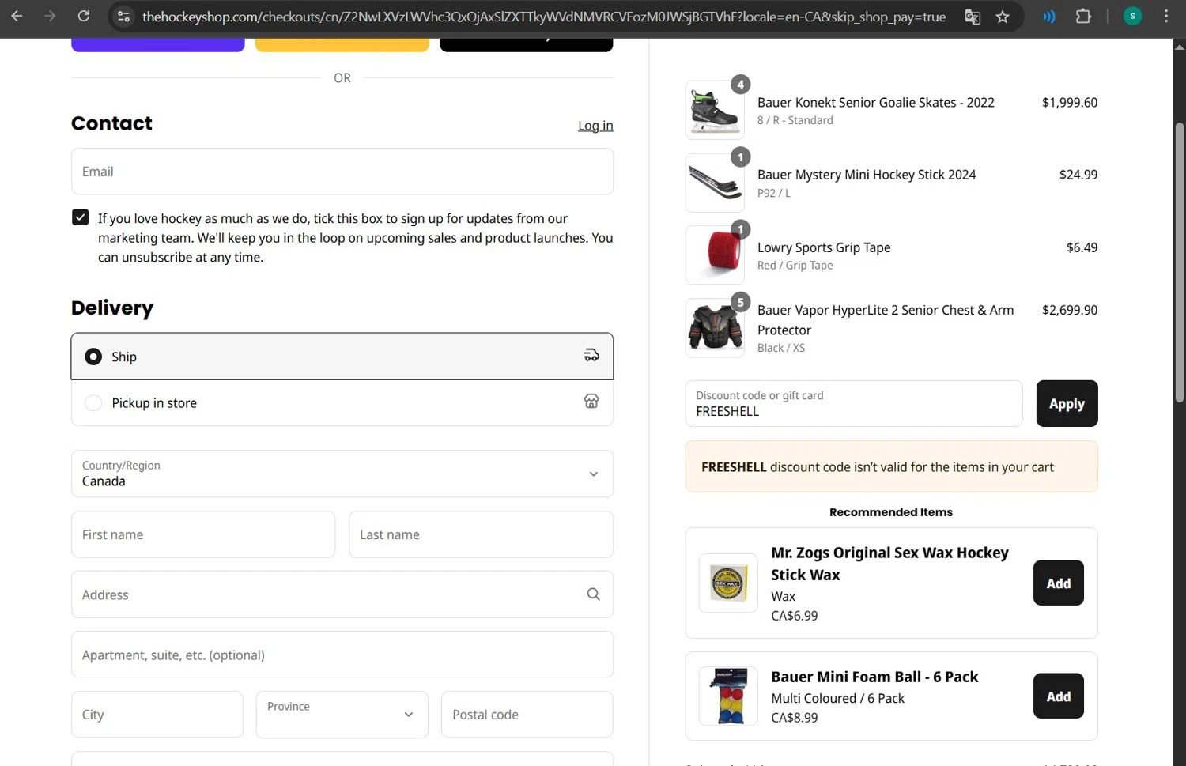
Task: Click Mr. Zogs wax product thumbnail
Action: [728, 583]
